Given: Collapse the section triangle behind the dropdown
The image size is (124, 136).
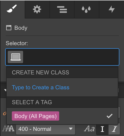Looking at the screenshot, I should tap(5, 90).
